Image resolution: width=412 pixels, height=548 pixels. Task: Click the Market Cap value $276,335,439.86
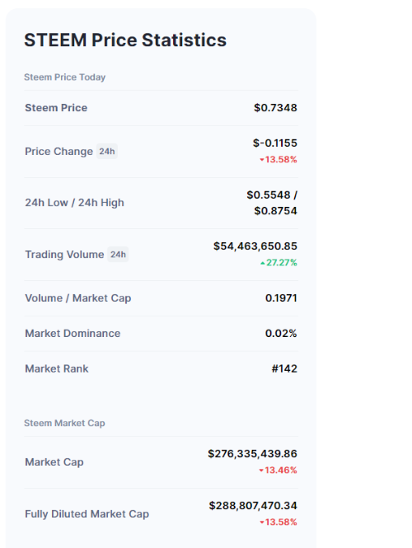[253, 453]
